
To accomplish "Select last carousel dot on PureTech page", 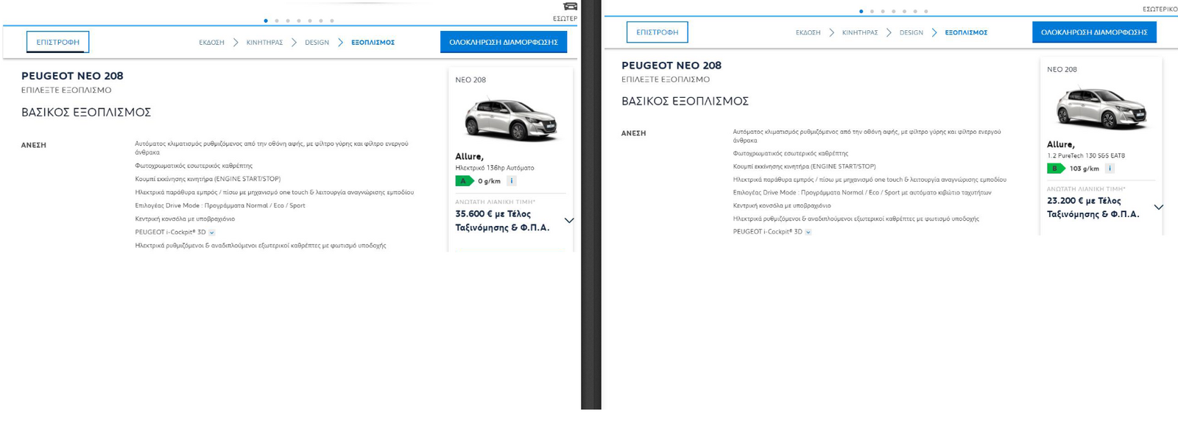I will tap(926, 11).
